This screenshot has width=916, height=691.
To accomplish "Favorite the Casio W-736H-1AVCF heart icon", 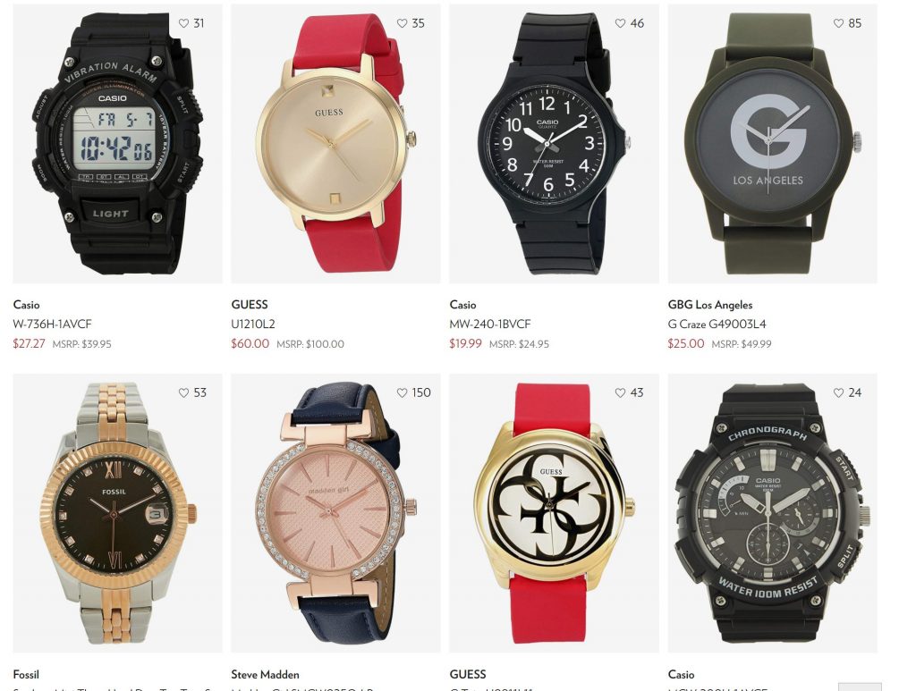I will pos(183,23).
